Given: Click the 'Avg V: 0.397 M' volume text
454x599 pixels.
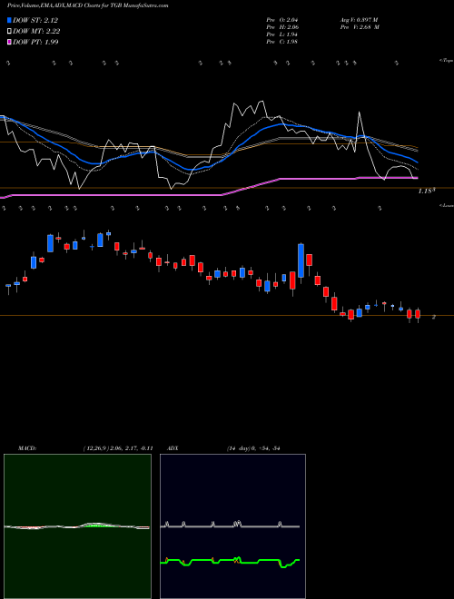Looking at the screenshot, I should (359, 20).
